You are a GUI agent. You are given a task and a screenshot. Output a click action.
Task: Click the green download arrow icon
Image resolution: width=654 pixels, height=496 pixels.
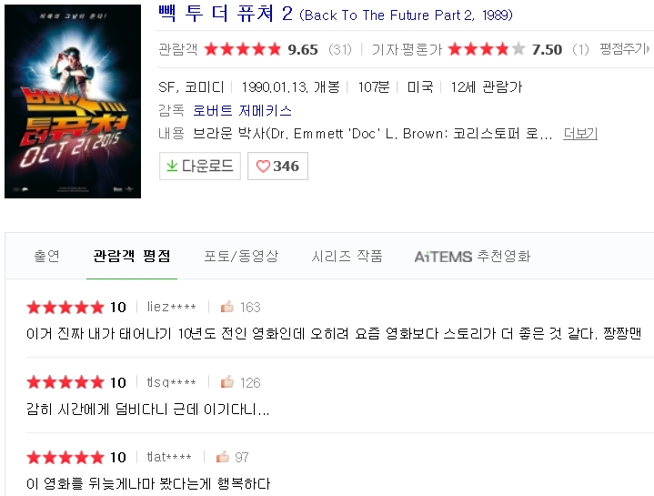pos(171,167)
